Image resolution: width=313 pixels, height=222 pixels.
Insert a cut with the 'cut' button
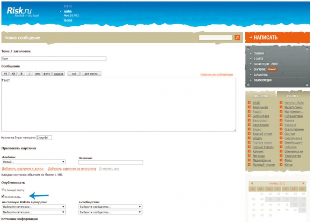73,74
